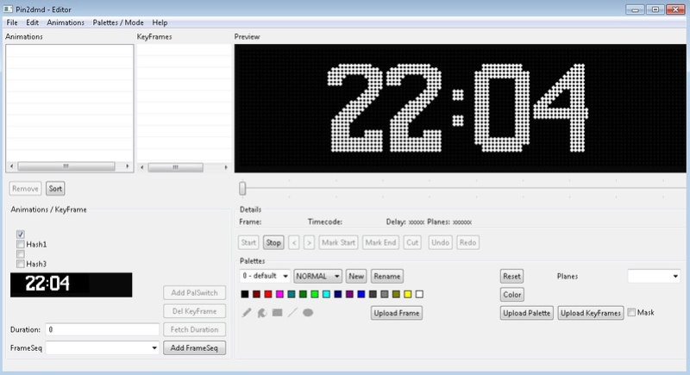Pick the cyan palette swatch
The width and height of the screenshot is (690, 375).
(x=326, y=294)
